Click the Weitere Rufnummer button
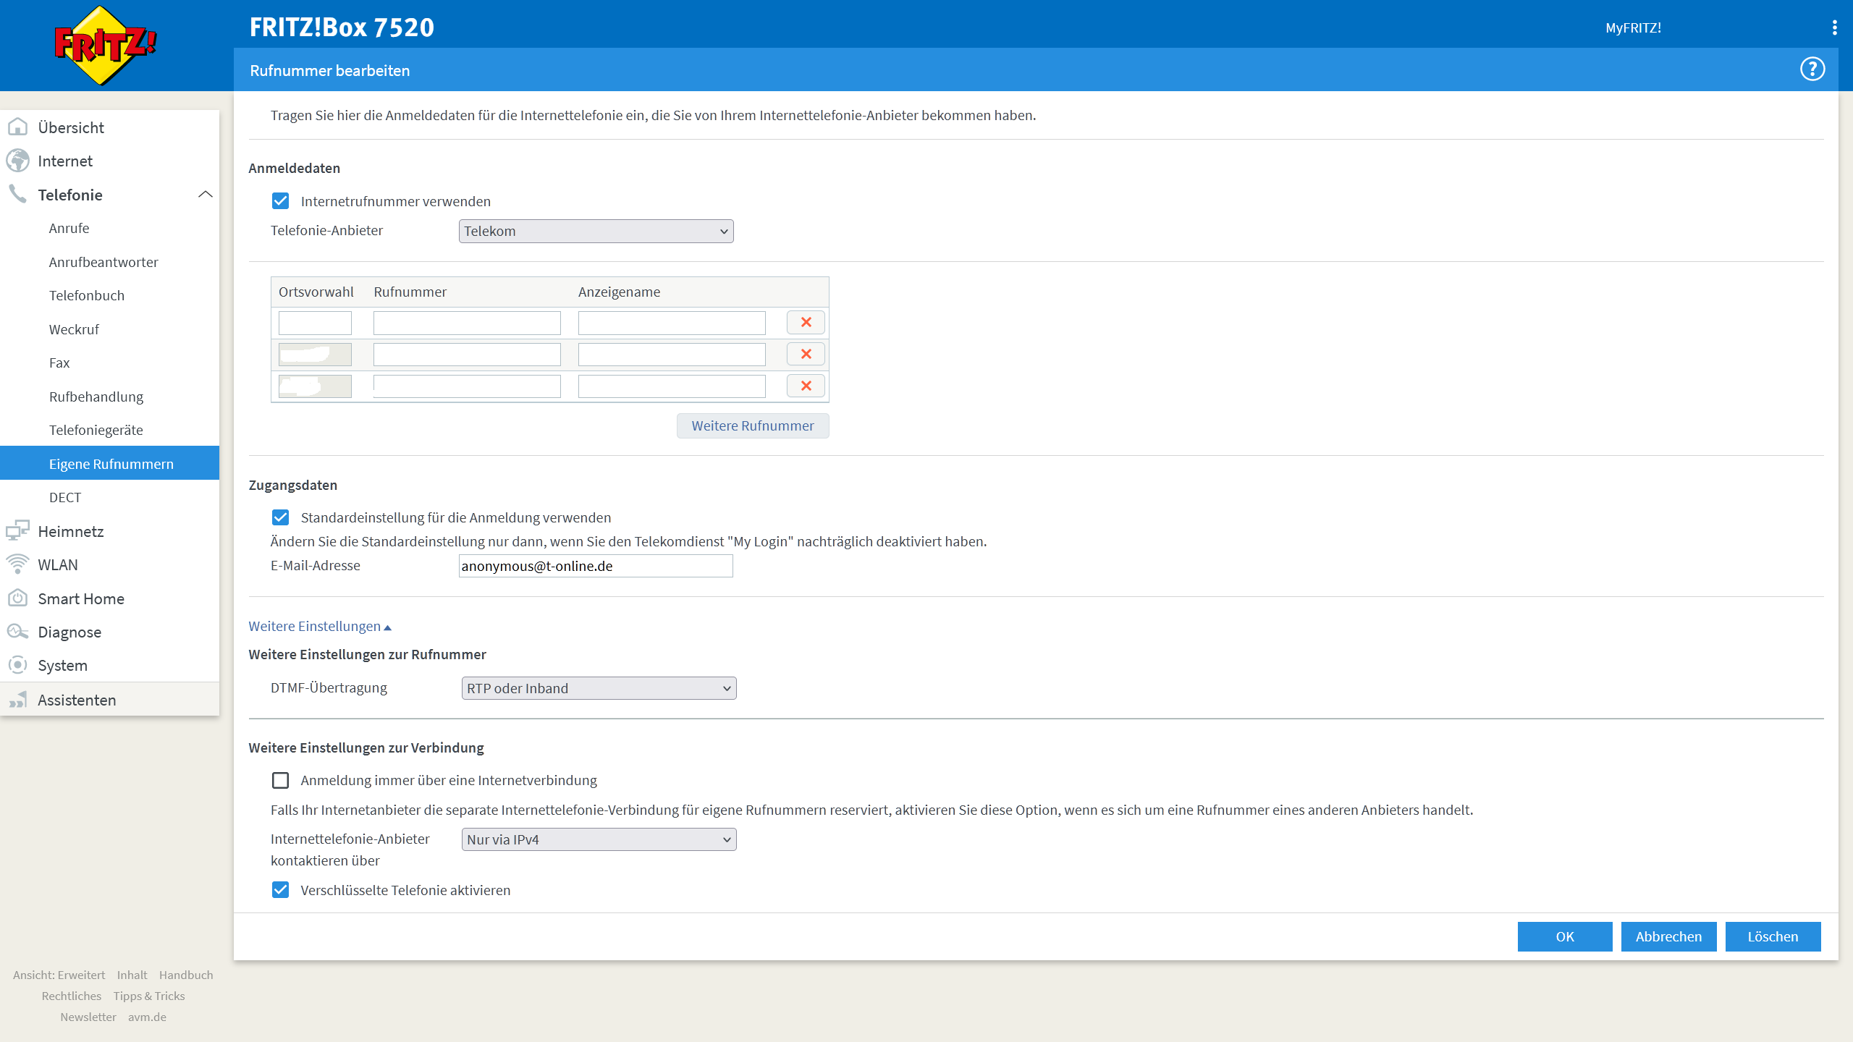This screenshot has height=1042, width=1853. (x=752, y=426)
